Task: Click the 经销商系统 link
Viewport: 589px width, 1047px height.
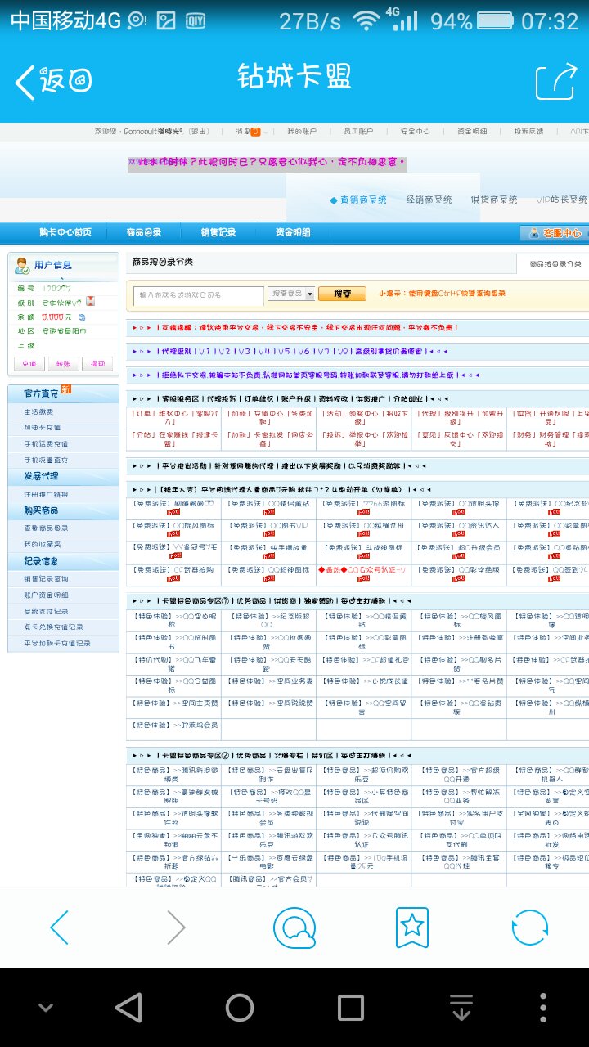Action: tap(430, 200)
